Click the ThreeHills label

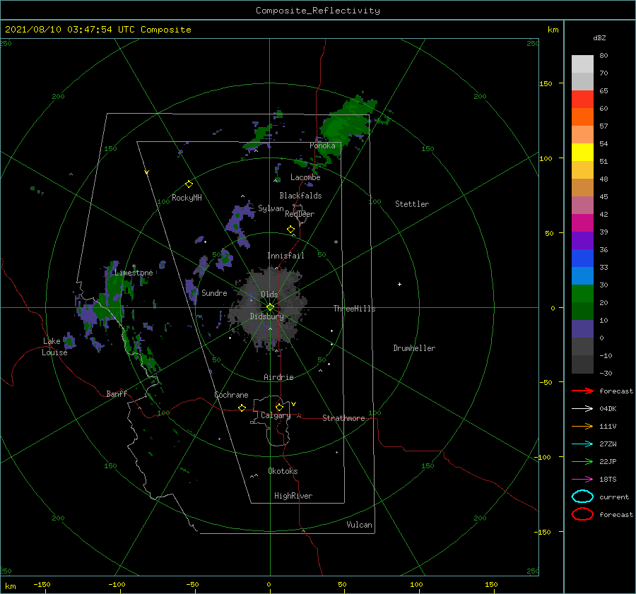click(x=354, y=309)
